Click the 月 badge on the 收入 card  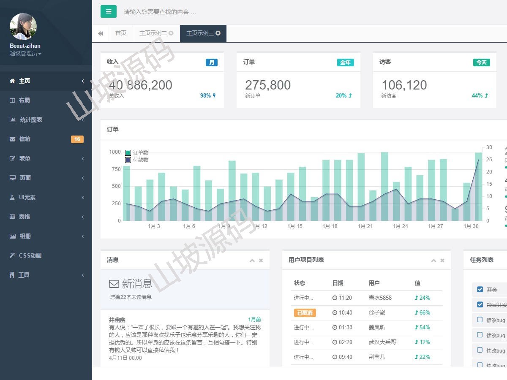(212, 62)
